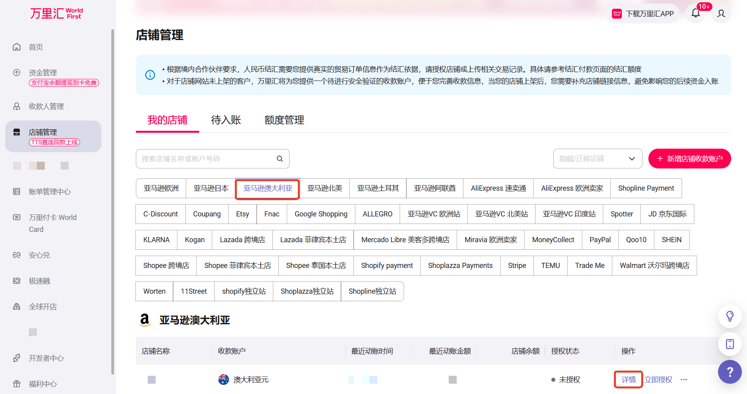Click the 立即授权 link
The width and height of the screenshot is (747, 394).
[658, 380]
